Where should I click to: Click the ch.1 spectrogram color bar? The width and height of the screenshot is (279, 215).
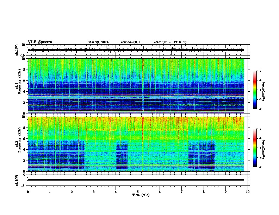pos(255,90)
